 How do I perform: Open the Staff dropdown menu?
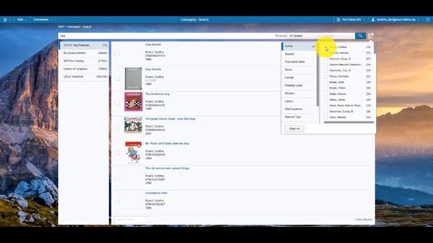(22, 20)
